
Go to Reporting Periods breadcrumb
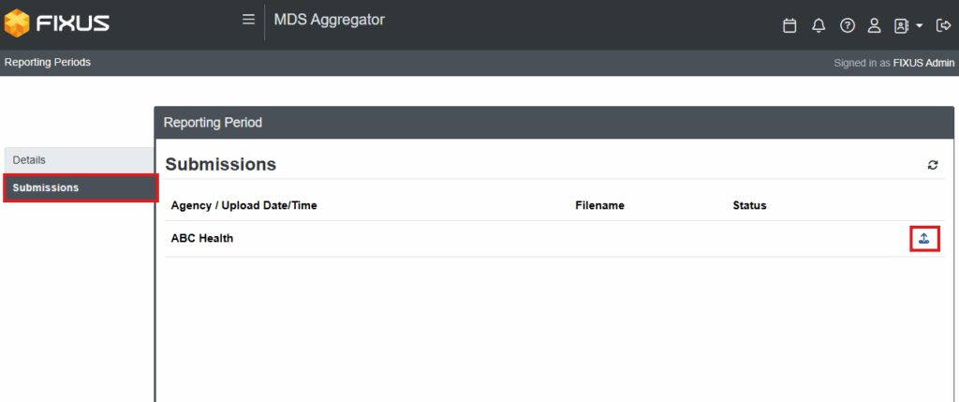(x=48, y=63)
